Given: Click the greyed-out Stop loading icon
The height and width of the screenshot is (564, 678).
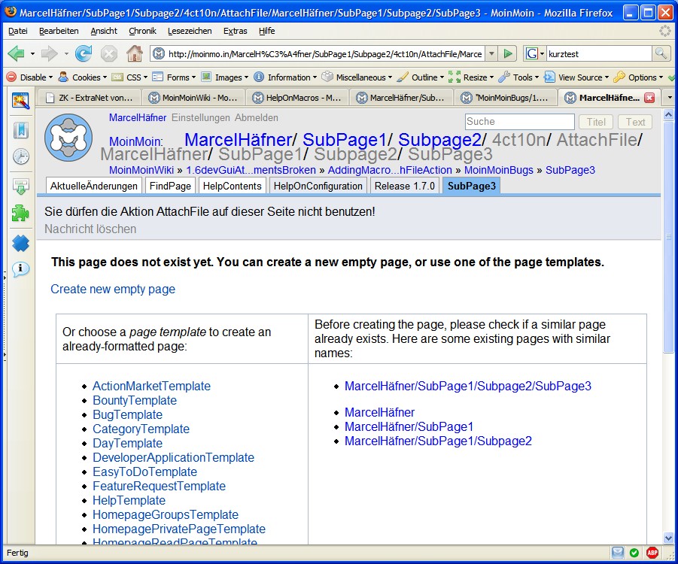Looking at the screenshot, I should (x=108, y=54).
